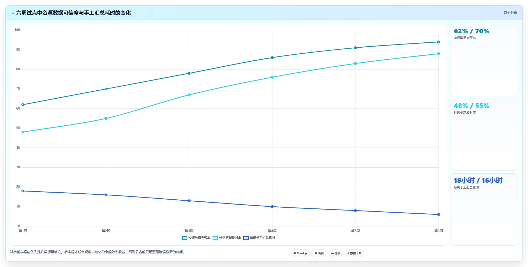528x267 pixels.
Task: Select the 第5周 point on 资源数据完整率 line
Action: (x=355, y=48)
